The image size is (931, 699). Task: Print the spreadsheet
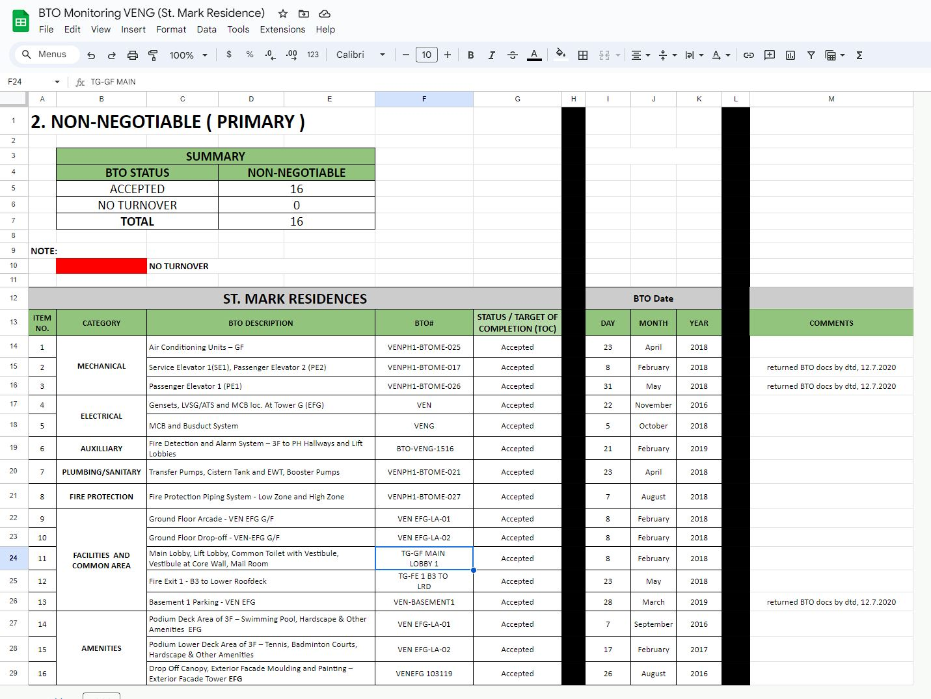coord(133,55)
